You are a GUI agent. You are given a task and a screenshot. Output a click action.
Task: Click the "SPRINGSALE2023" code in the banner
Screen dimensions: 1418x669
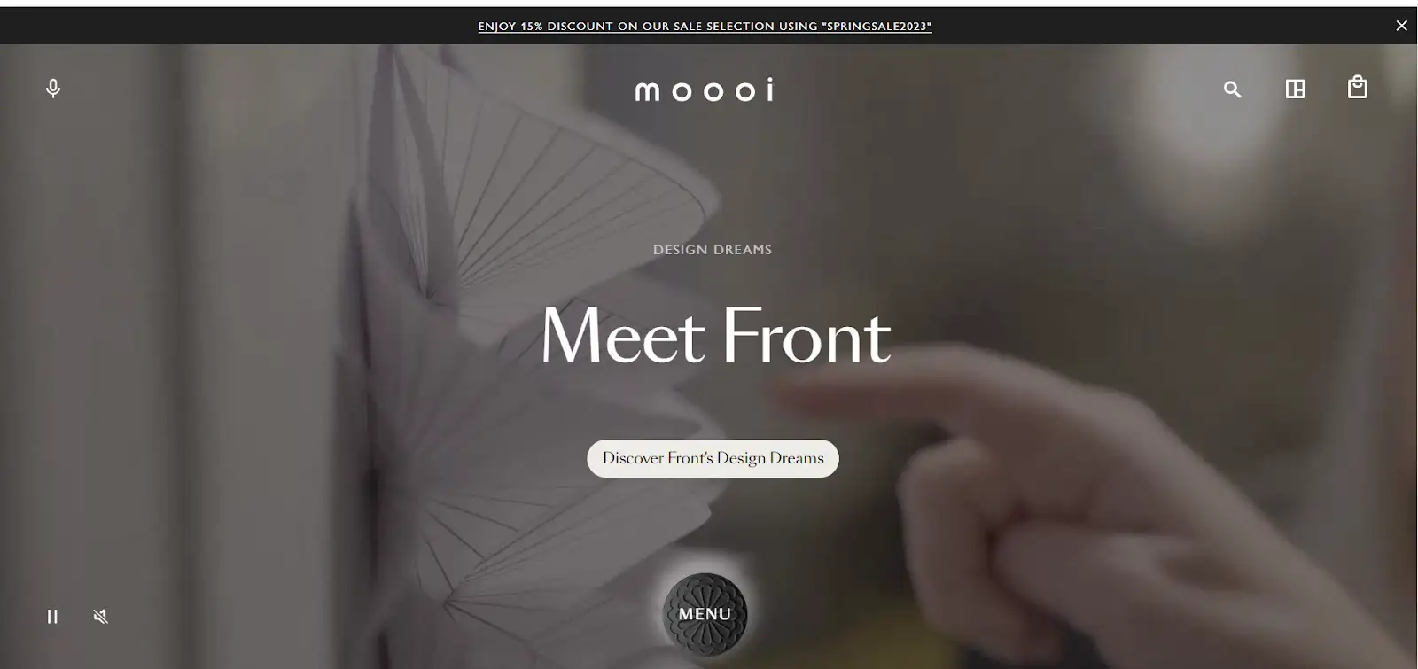pos(877,27)
